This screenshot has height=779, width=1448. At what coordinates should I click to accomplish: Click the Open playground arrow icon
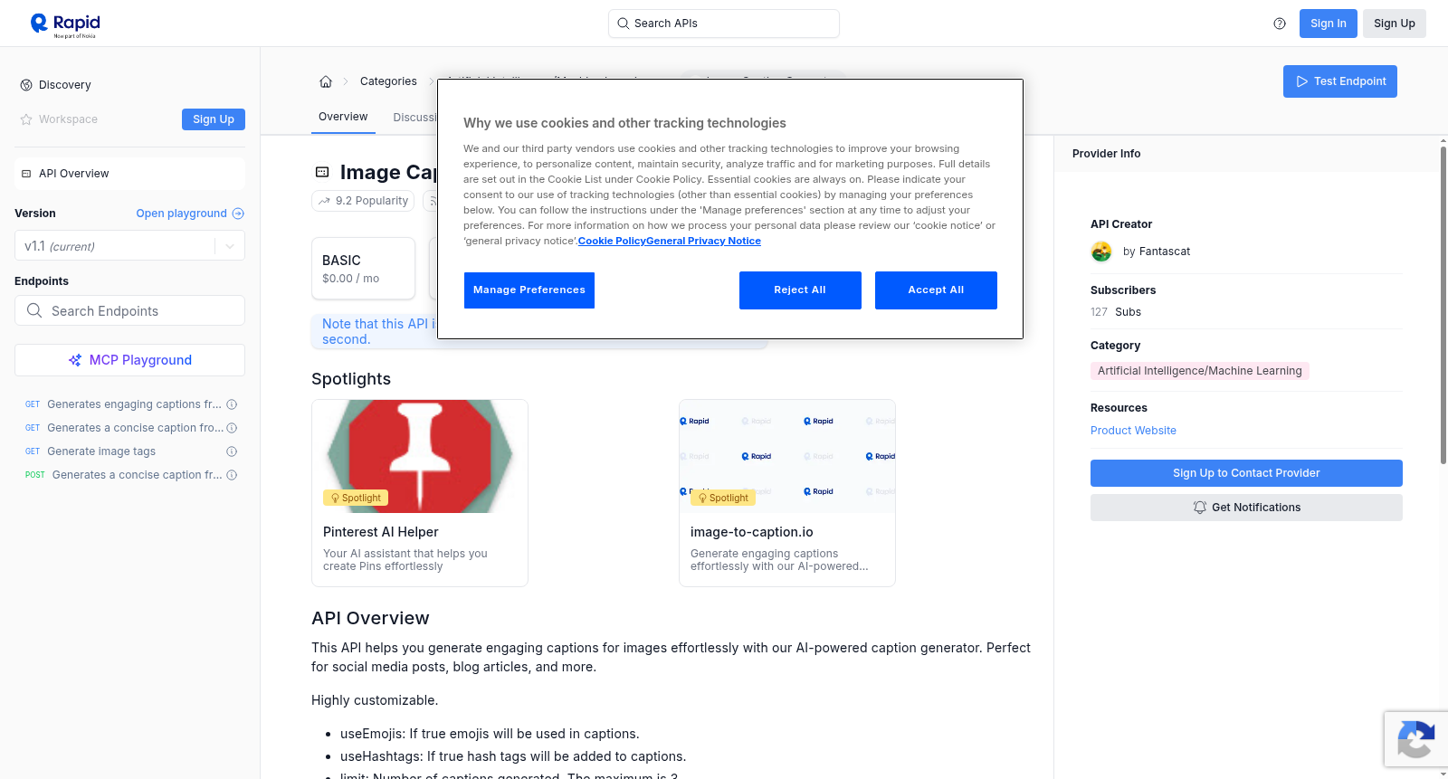[x=238, y=214]
